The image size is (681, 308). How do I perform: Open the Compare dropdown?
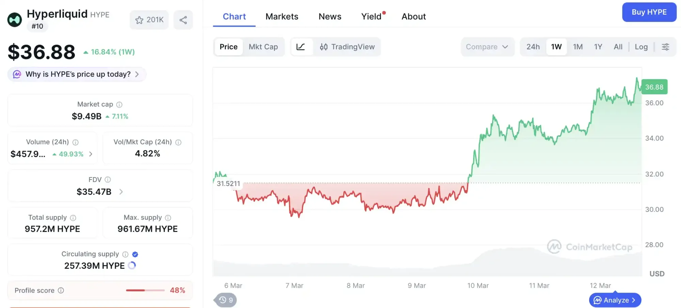click(488, 47)
